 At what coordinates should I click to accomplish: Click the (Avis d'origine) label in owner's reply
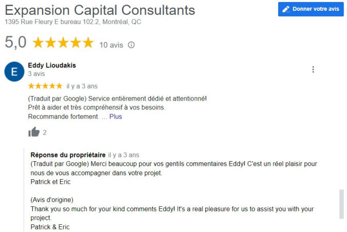52,200
